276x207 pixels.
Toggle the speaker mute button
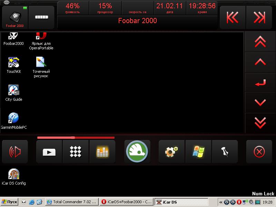[x=15, y=152]
